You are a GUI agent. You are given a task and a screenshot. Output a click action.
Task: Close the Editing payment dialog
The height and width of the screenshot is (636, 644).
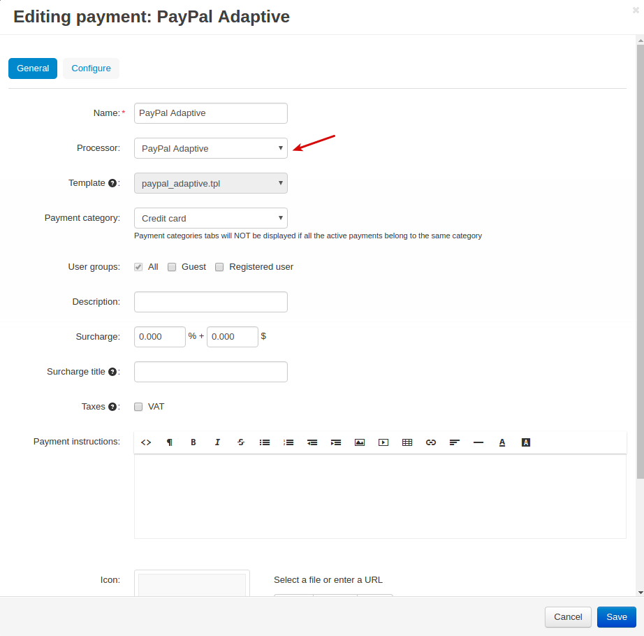pyautogui.click(x=636, y=10)
